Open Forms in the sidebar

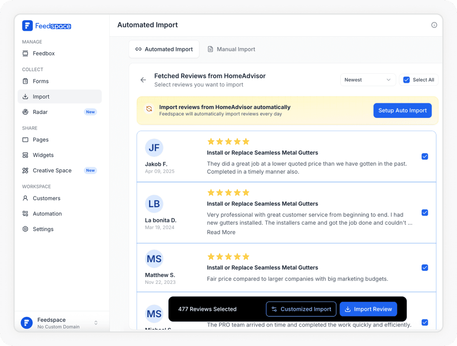pyautogui.click(x=60, y=81)
